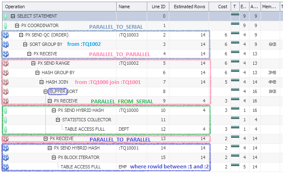Viewport: 283px width, 186px height.
Task: Collapse the SELECT STATEMENT node
Action: pos(13,16)
